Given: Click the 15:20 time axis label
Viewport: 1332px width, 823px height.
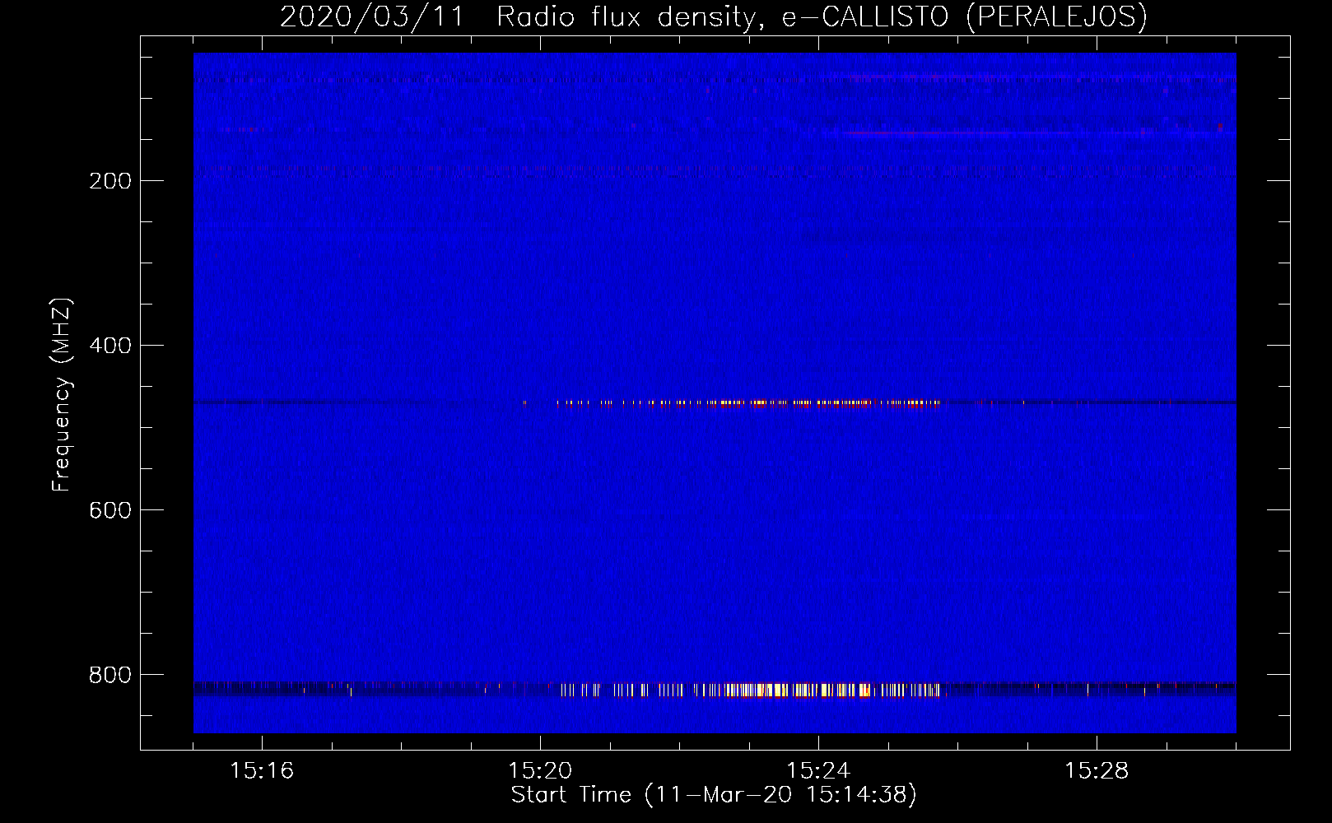Looking at the screenshot, I should pyautogui.click(x=540, y=770).
